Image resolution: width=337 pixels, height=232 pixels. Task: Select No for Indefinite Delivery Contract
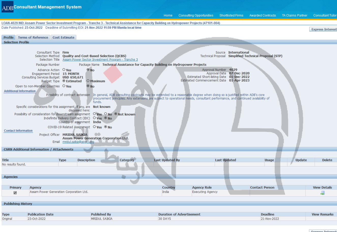pyautogui.click(x=106, y=118)
